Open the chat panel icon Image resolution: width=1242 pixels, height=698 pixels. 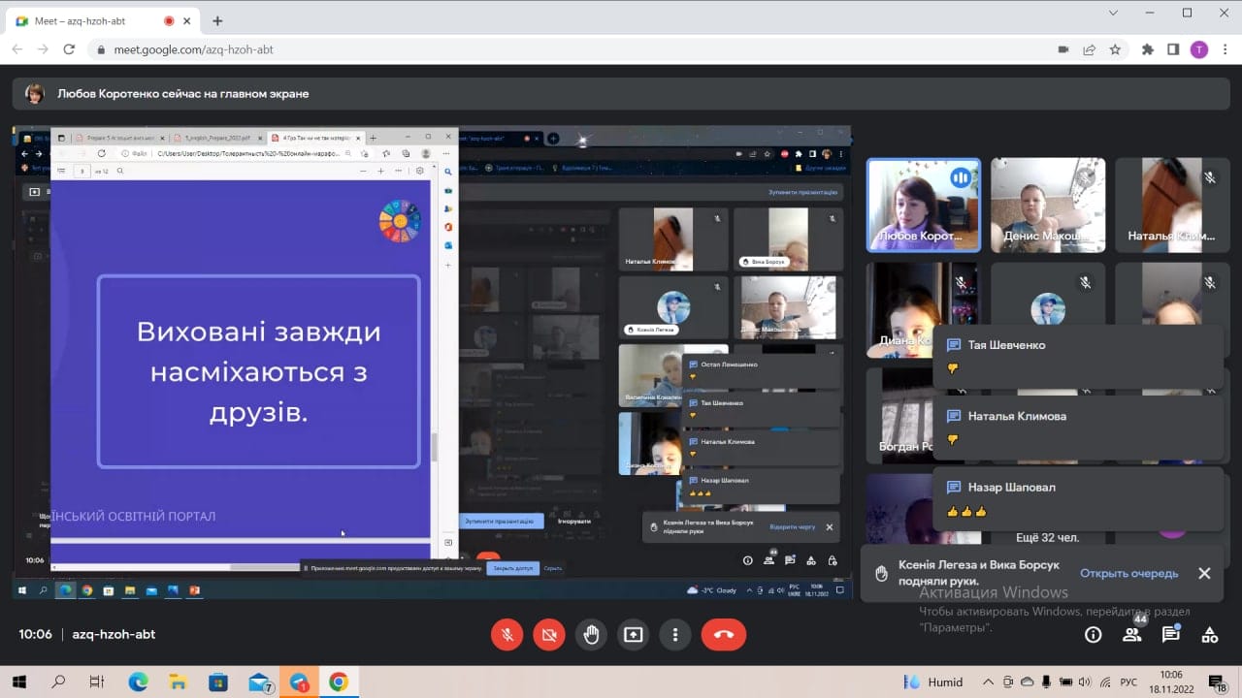(x=1171, y=635)
